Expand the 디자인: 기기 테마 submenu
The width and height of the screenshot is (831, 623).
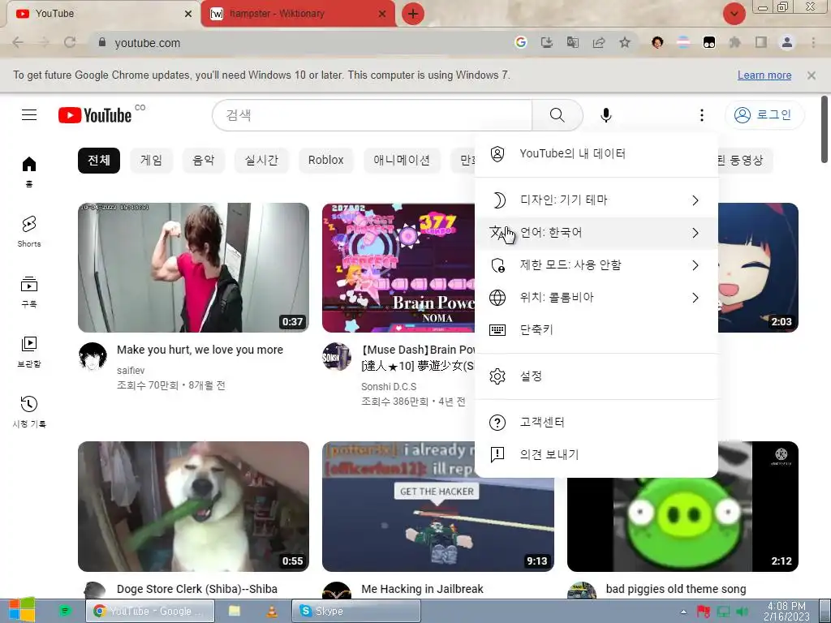point(596,200)
